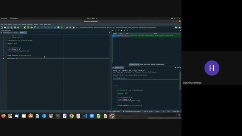Open the system tray status menu
This screenshot has height=136, width=242.
coord(176,18)
